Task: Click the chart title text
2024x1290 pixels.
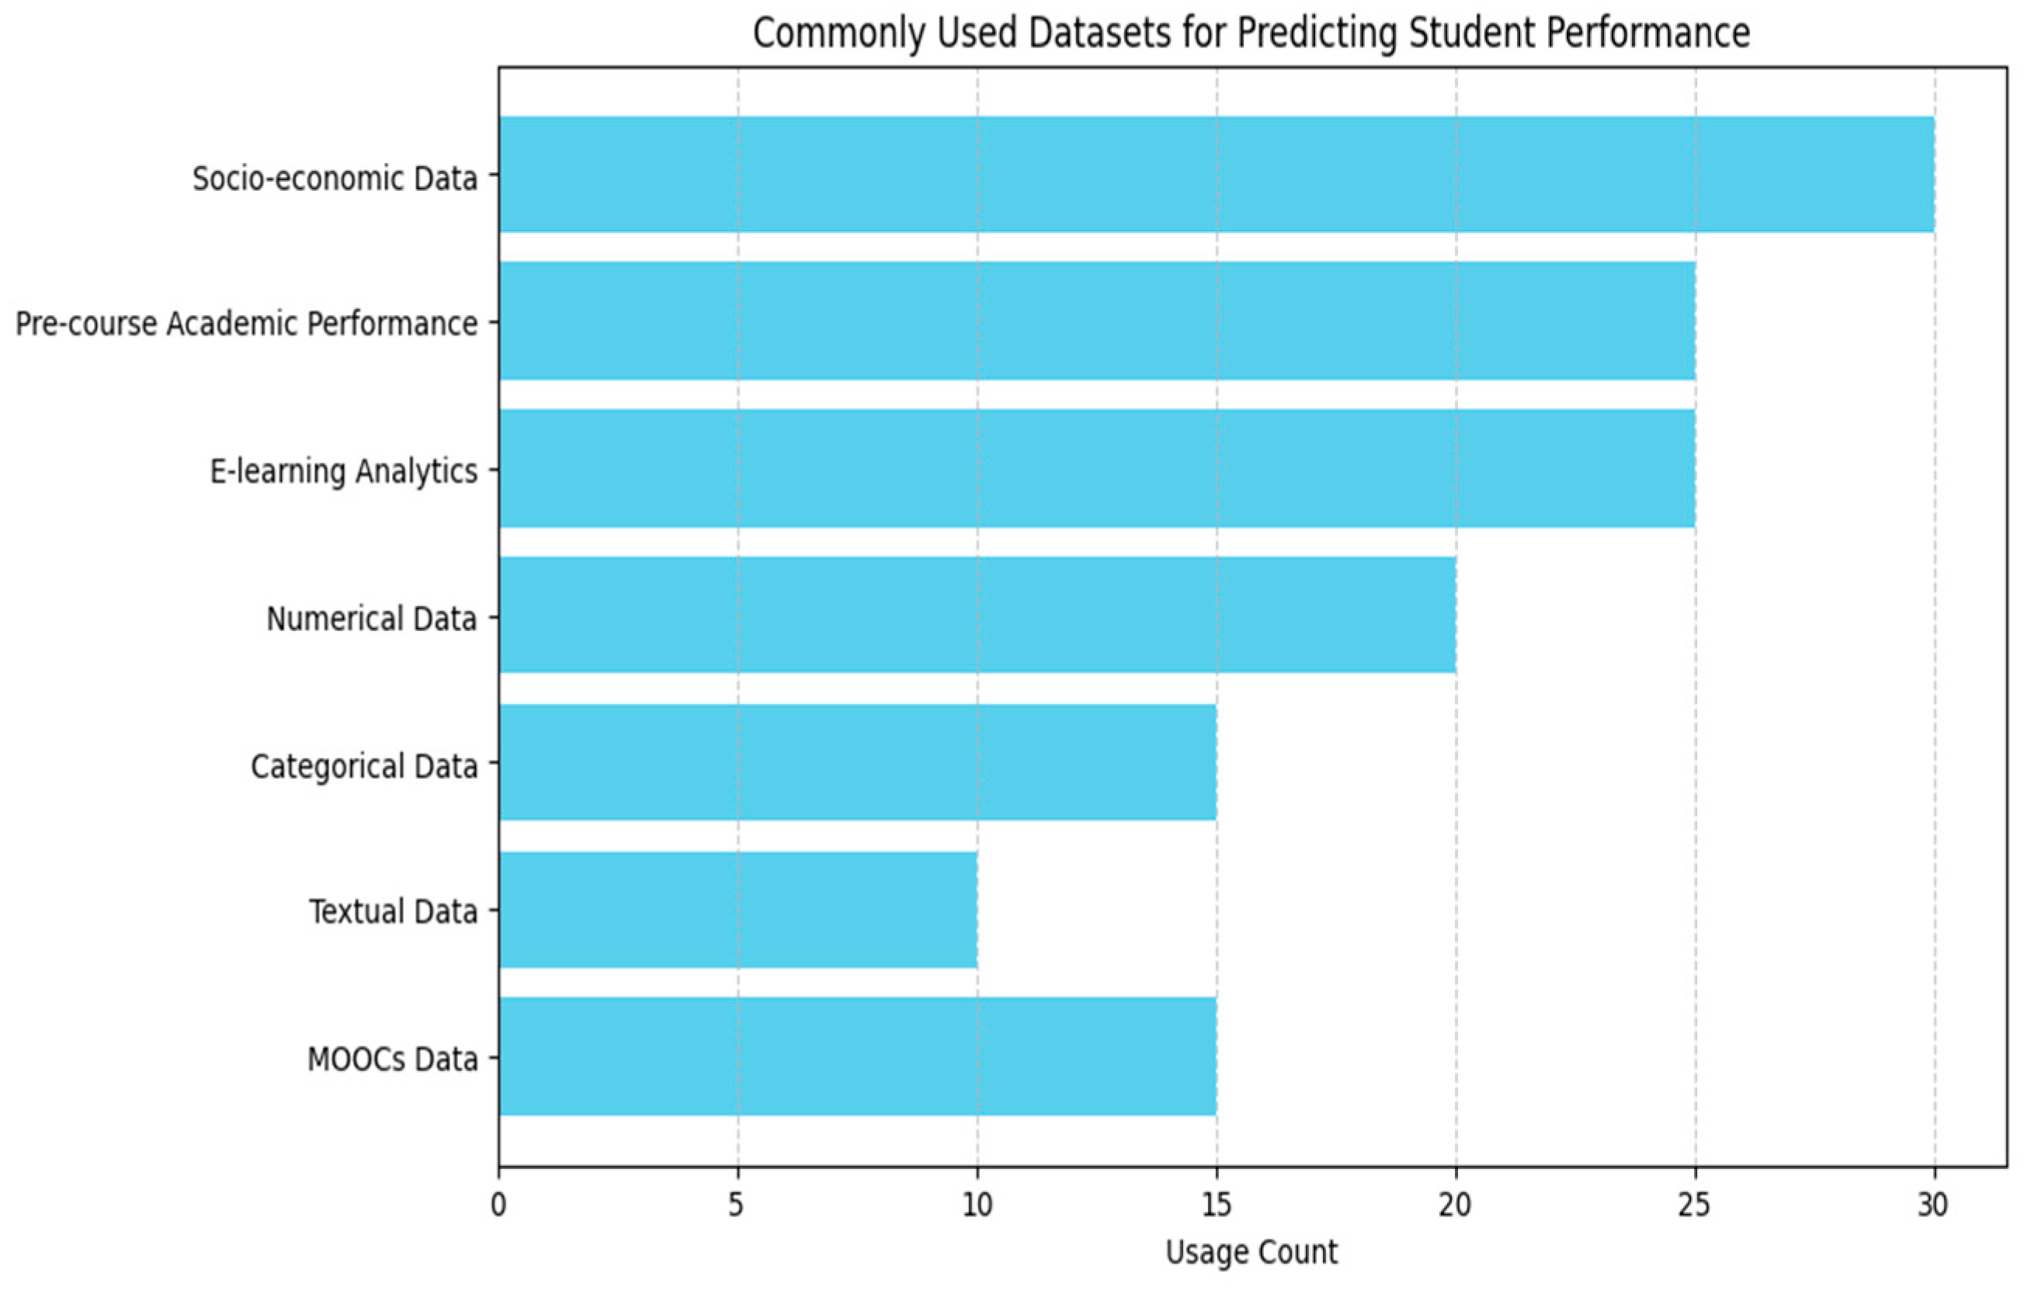Action: pos(1251,33)
